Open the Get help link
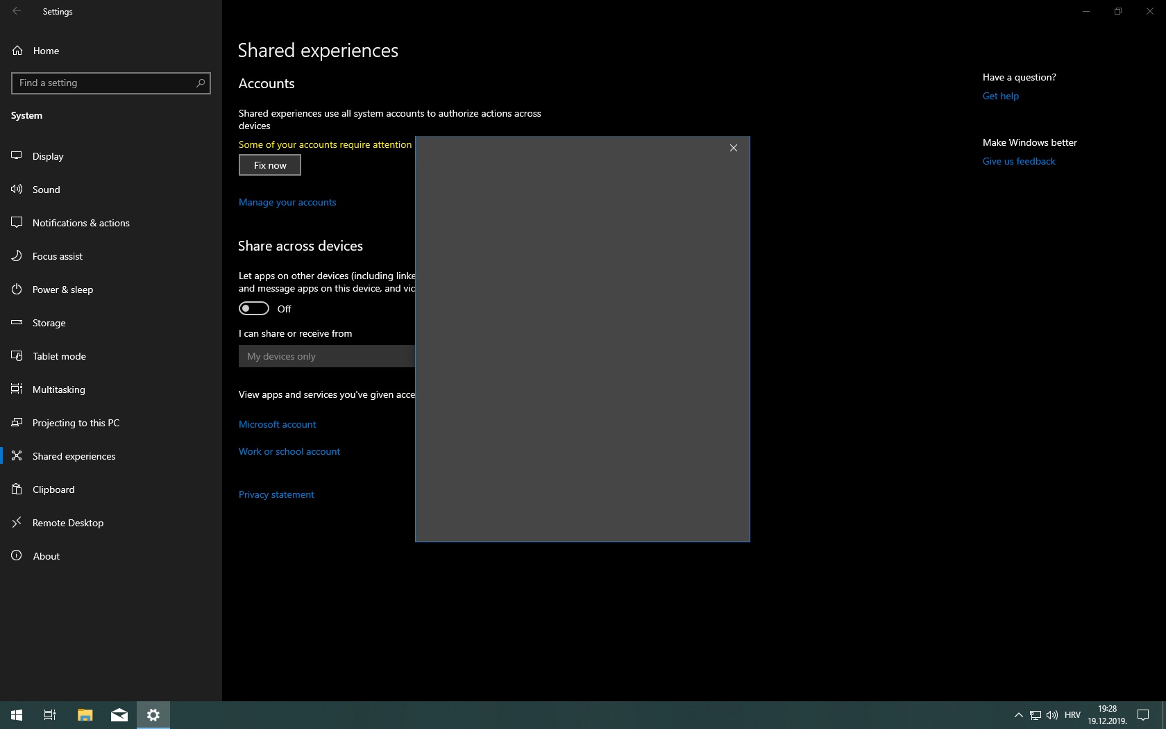 (1000, 96)
